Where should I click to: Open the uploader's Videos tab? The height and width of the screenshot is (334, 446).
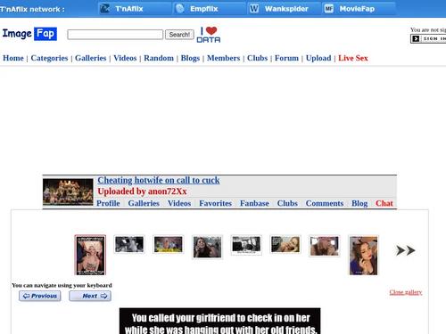tap(179, 203)
